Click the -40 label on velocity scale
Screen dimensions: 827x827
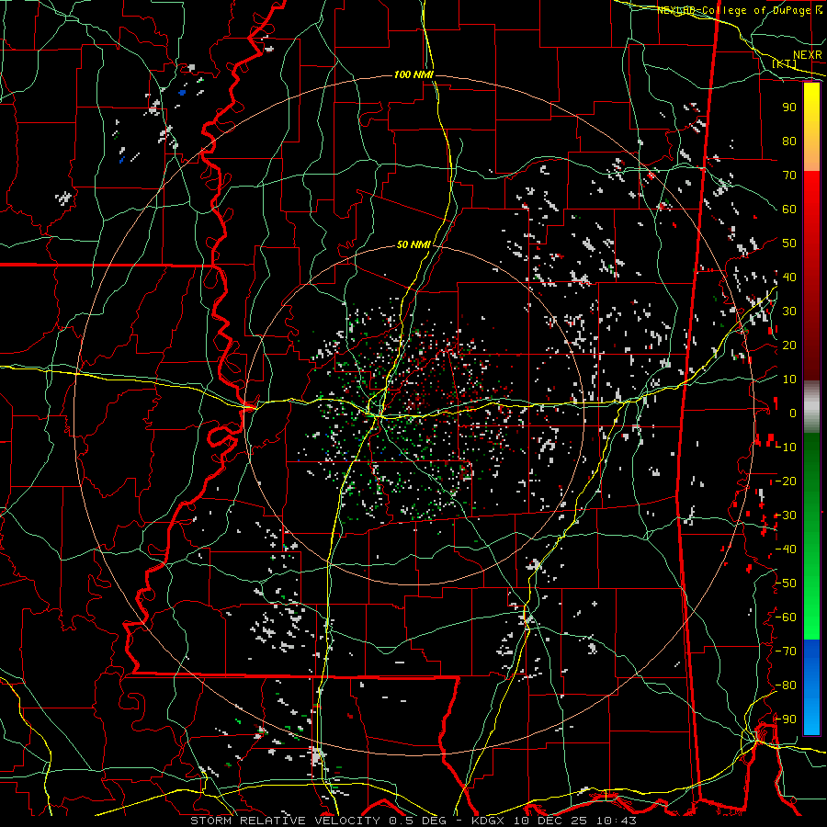[786, 549]
